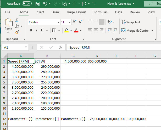Open the Insert ribbon tab
Screen dimensions: 161x130
(x=40, y=12)
